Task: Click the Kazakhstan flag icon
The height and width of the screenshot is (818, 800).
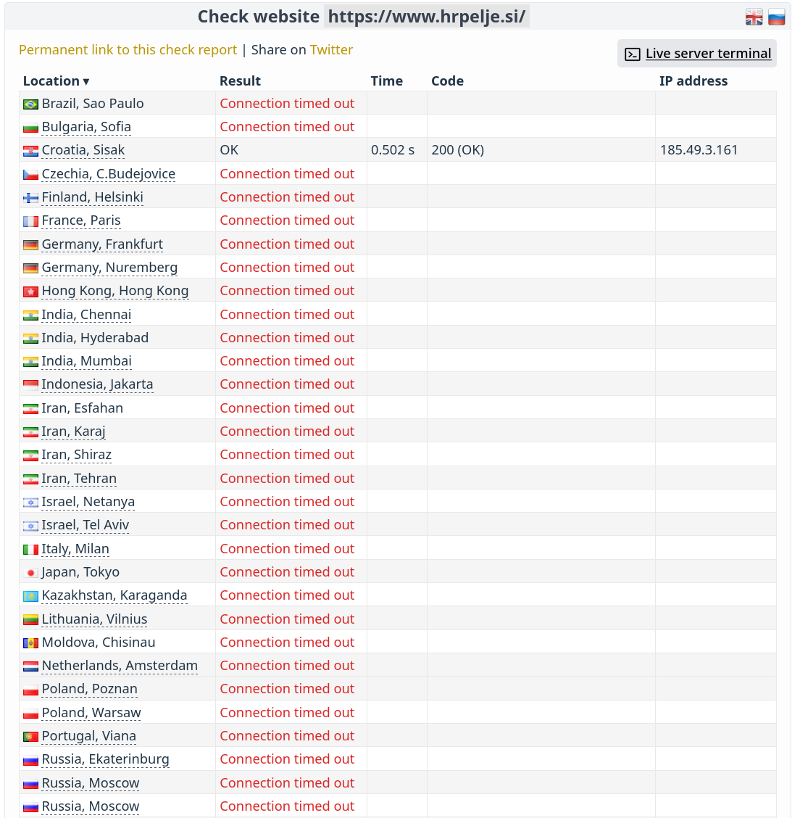Action: coord(30,596)
